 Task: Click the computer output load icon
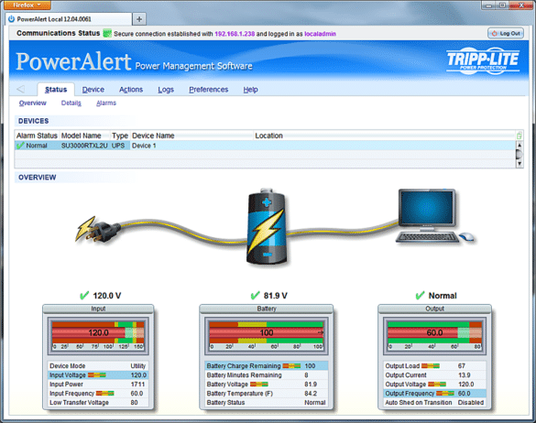[434, 216]
